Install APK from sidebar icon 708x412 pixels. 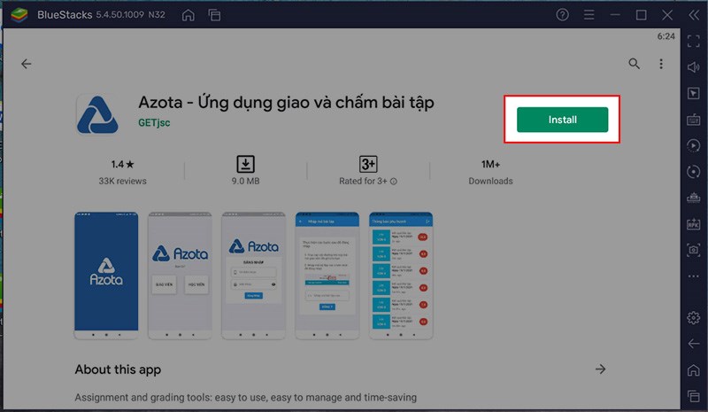tap(694, 224)
